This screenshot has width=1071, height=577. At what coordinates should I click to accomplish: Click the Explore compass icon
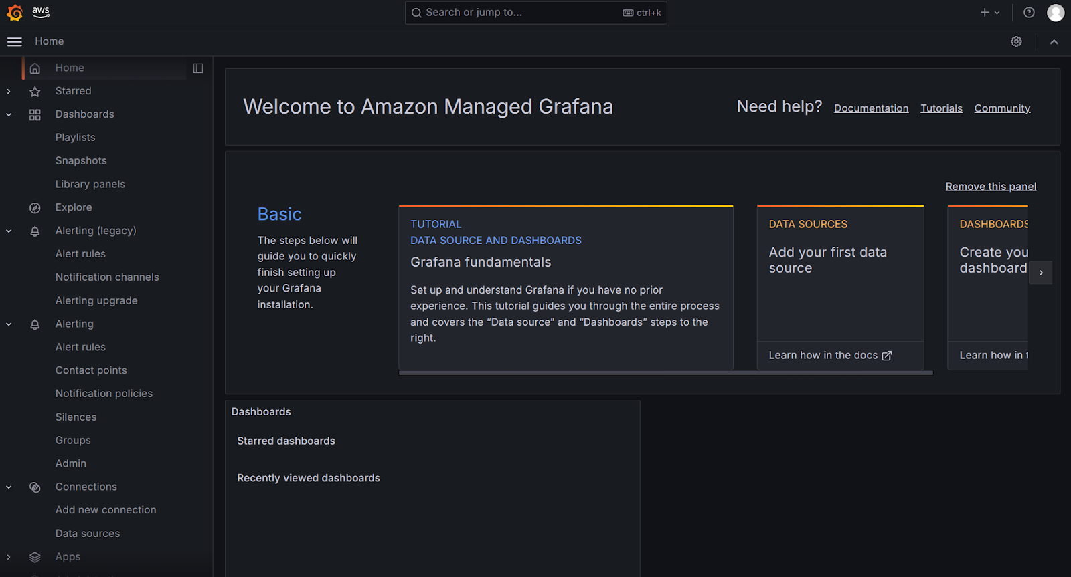point(35,208)
